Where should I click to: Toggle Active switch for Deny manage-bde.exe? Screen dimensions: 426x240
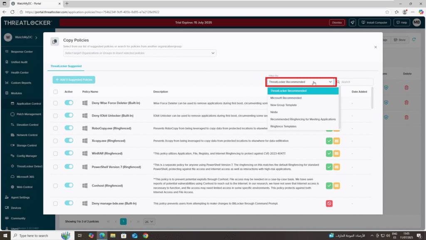(69, 203)
